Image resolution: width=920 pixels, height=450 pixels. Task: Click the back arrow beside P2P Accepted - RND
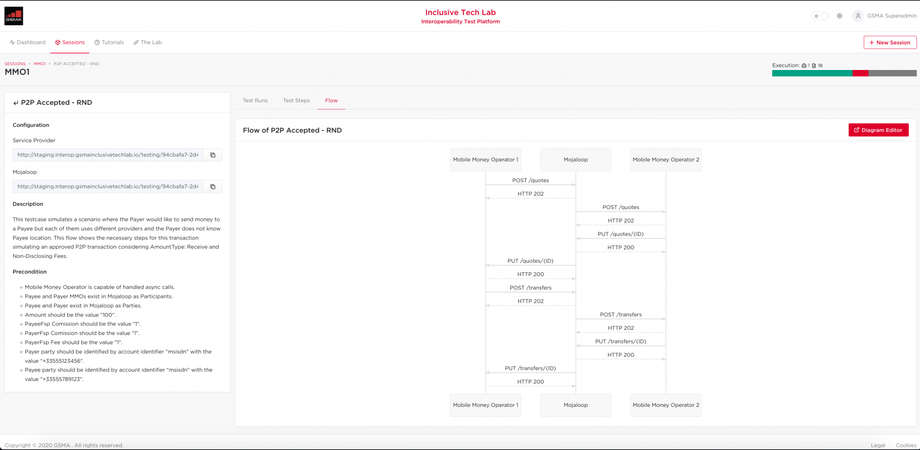[16, 103]
